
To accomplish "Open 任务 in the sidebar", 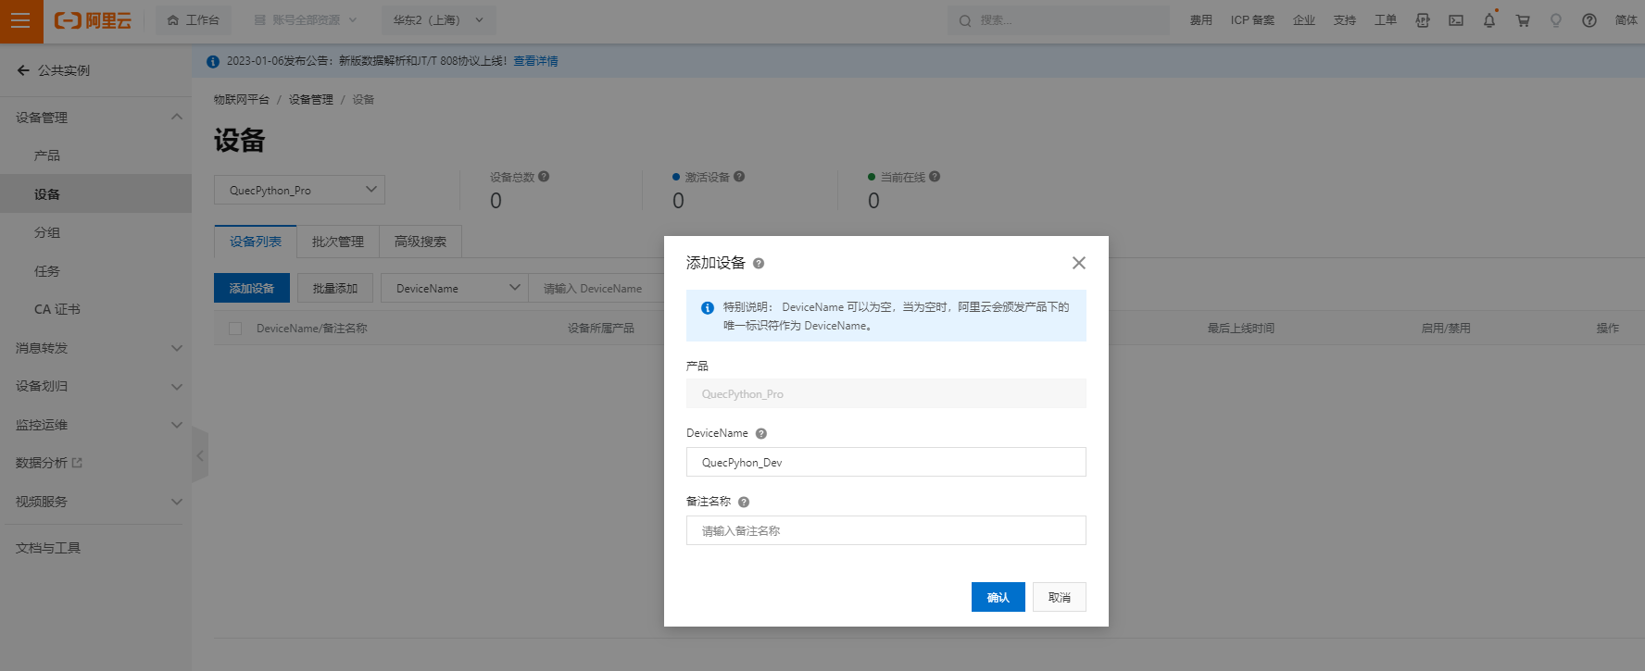I will 95,271.
